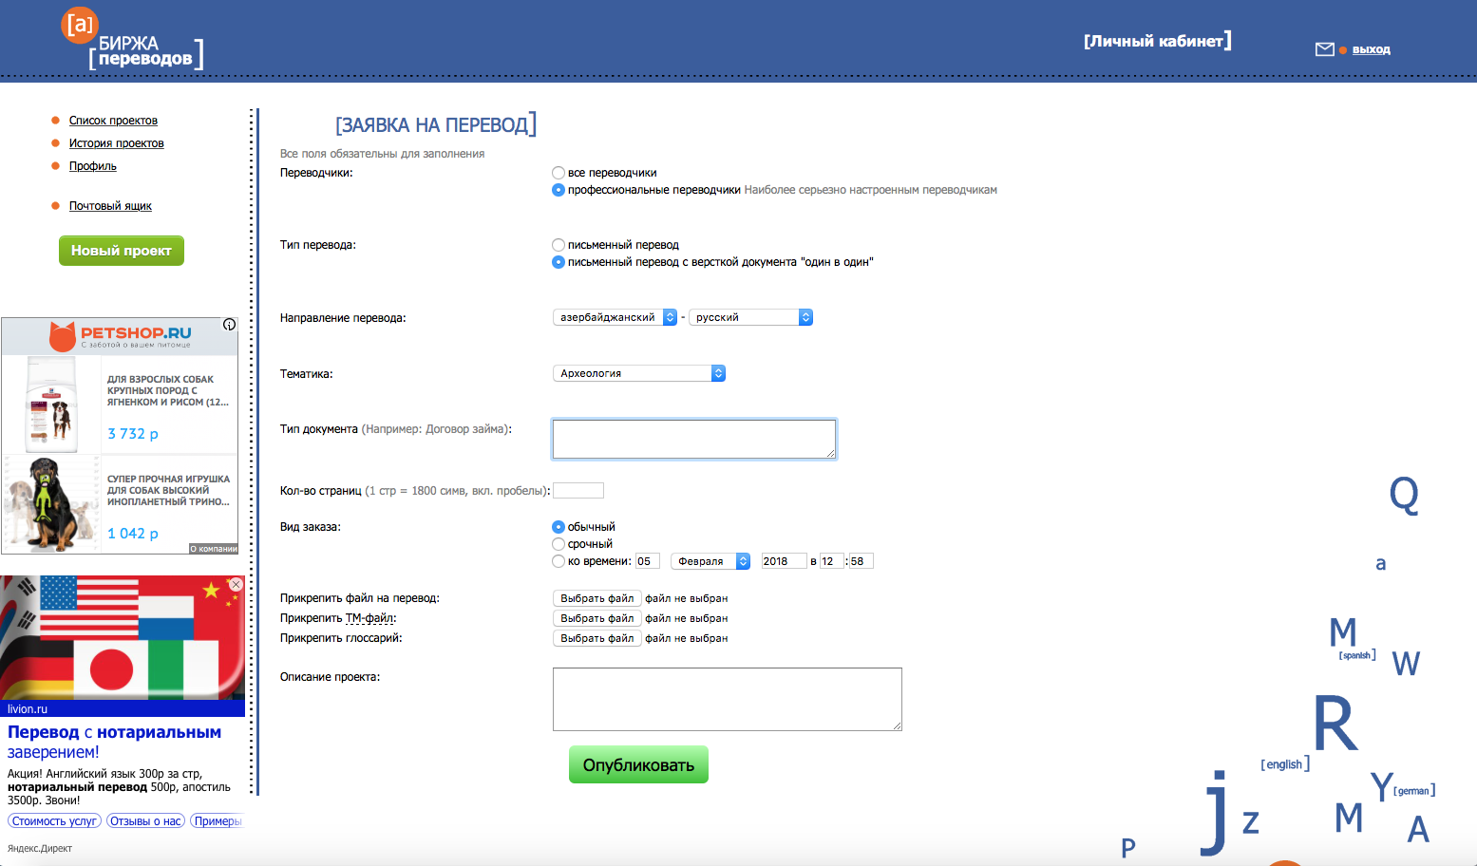Click the 'Описание проекта' text area
This screenshot has width=1477, height=866.
click(728, 699)
